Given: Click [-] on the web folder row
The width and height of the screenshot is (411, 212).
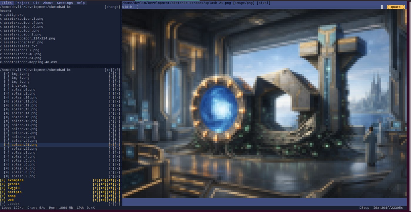Looking at the screenshot, I should tap(117, 200).
